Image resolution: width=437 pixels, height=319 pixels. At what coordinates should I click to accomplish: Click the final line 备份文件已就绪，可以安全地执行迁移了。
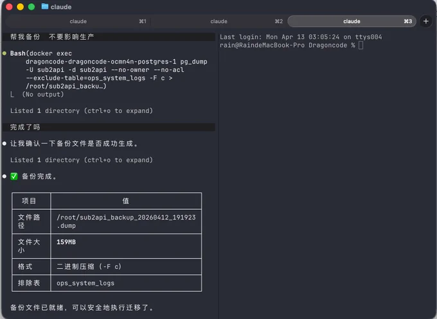[x=82, y=307]
